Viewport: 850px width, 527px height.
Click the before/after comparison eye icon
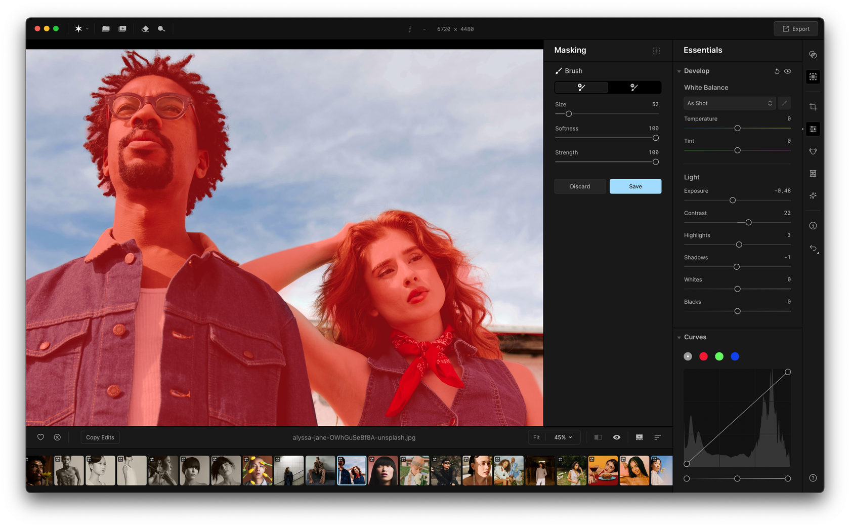pos(616,437)
